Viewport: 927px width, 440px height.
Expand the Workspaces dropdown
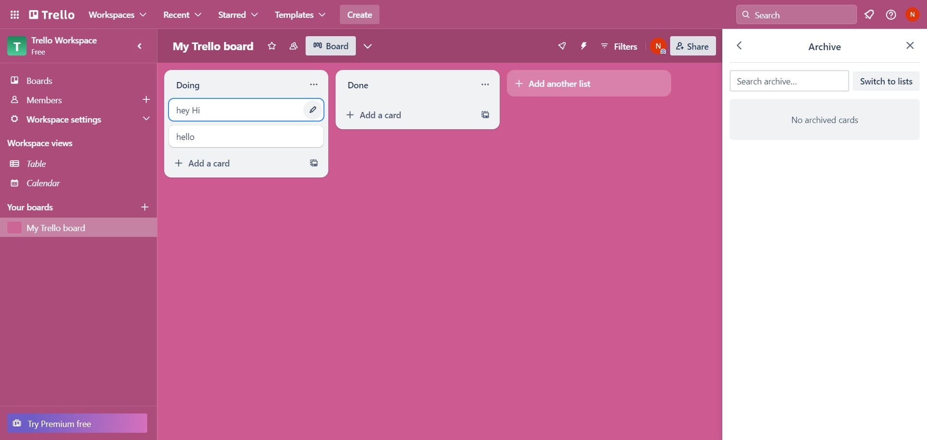[x=117, y=15]
